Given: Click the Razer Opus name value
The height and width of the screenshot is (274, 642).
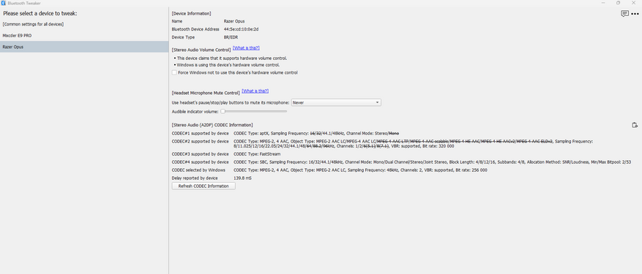Looking at the screenshot, I should point(234,21).
